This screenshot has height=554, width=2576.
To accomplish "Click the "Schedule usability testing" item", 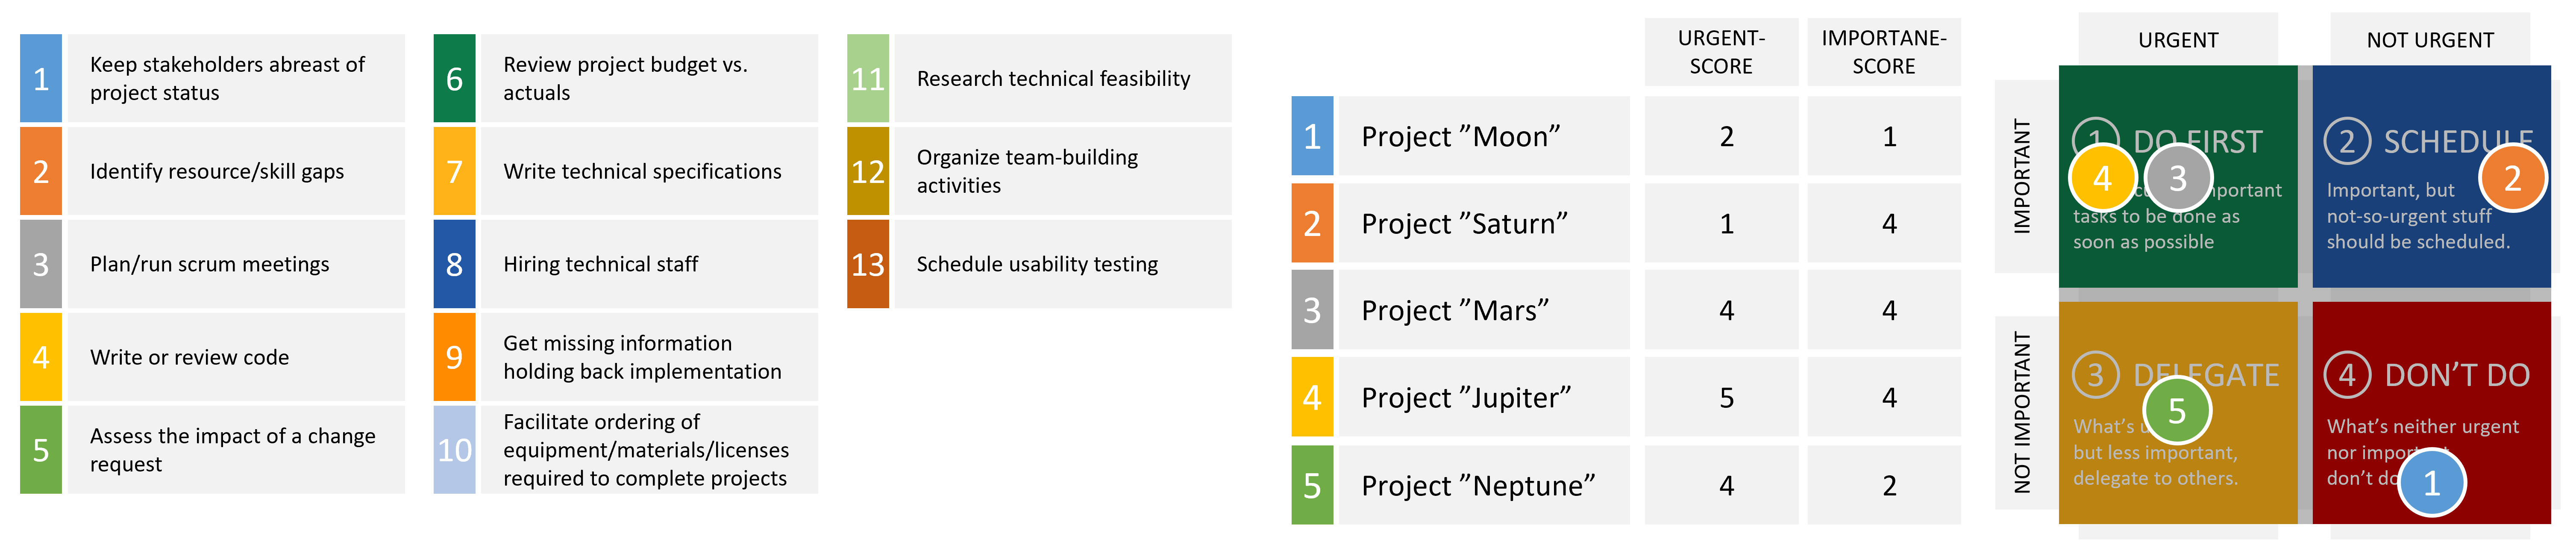I will click(1037, 264).
